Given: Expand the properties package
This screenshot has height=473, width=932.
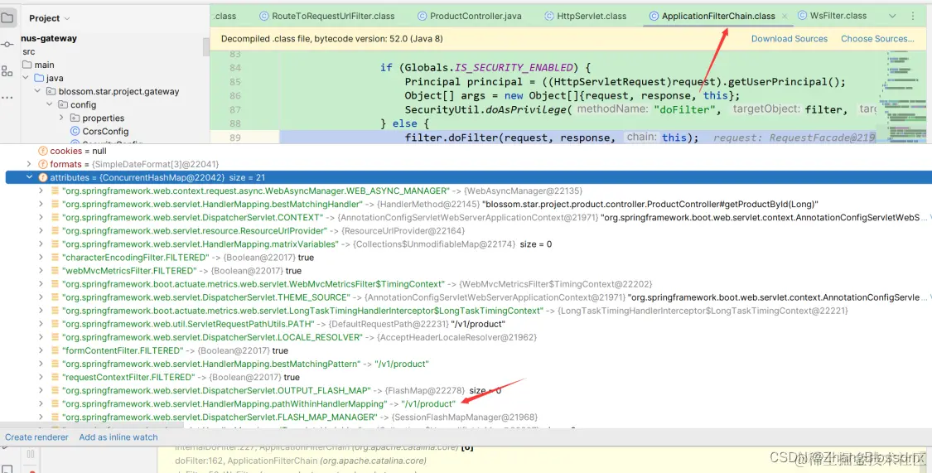Looking at the screenshot, I should coord(61,118).
